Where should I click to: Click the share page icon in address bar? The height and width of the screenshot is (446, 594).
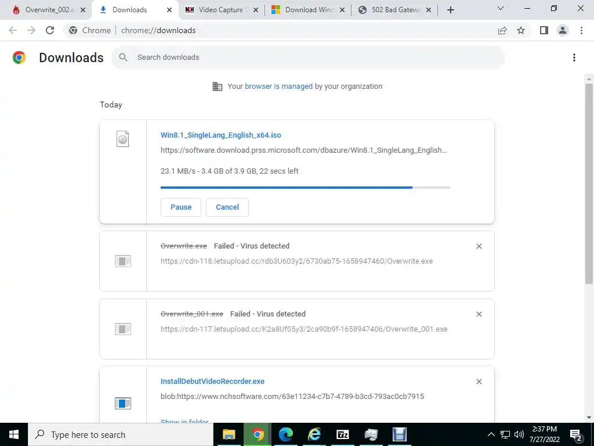pyautogui.click(x=502, y=30)
